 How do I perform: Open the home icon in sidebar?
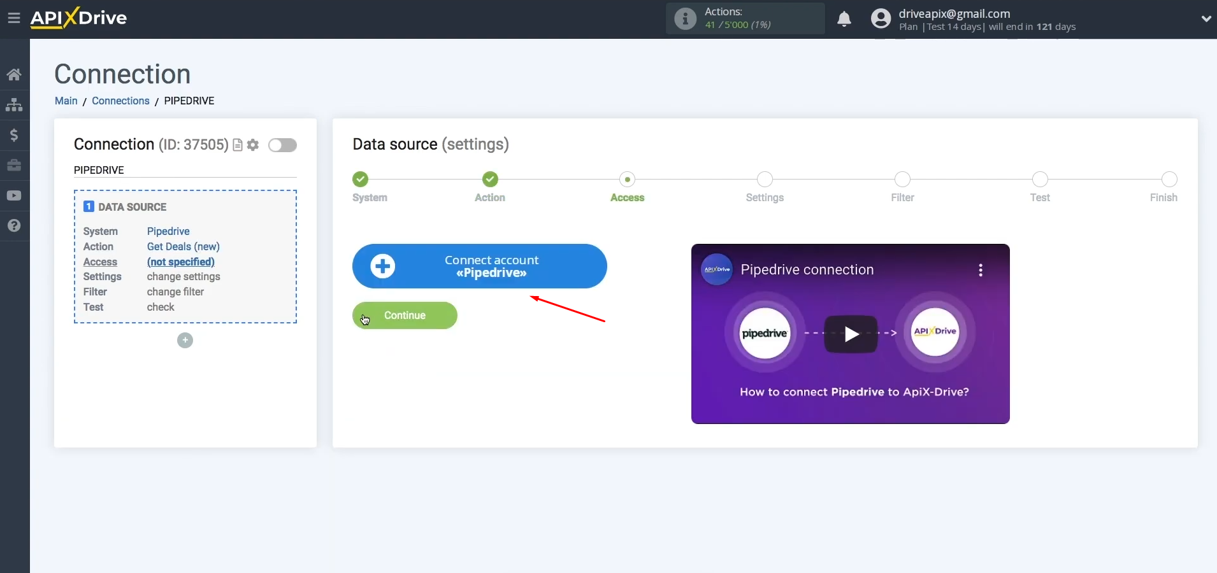[x=14, y=74]
